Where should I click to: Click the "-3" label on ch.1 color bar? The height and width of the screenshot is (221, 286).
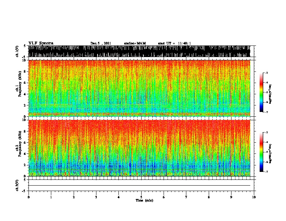266,73
